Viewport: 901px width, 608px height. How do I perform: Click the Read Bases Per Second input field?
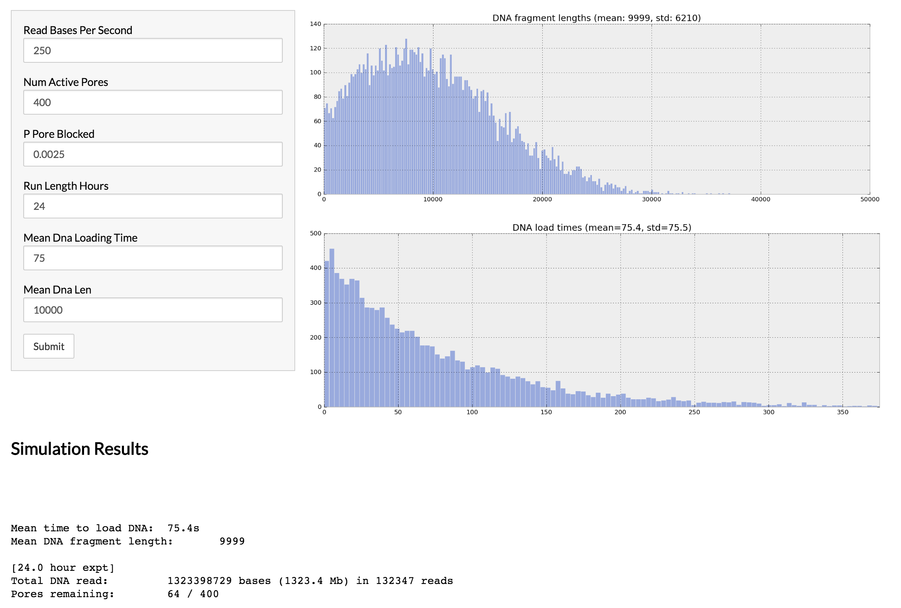tap(152, 50)
